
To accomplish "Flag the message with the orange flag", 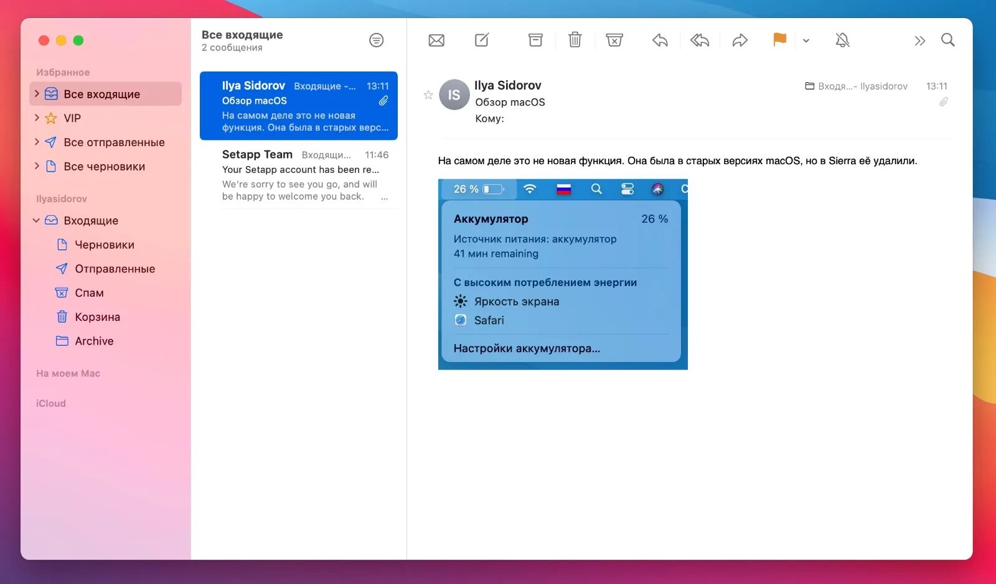I will click(779, 40).
